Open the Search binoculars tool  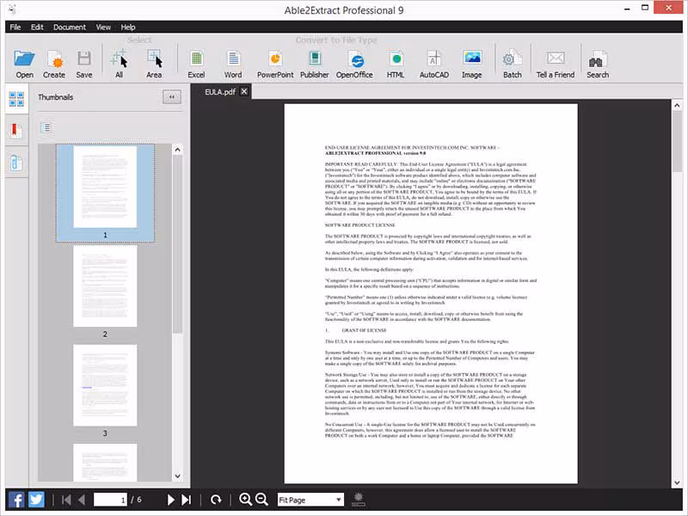tap(598, 64)
